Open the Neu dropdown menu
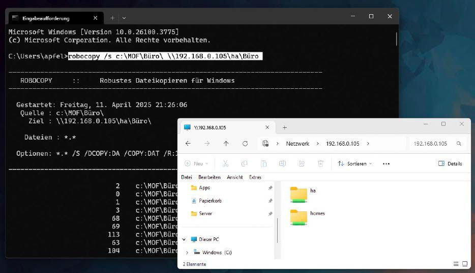 [196, 163]
